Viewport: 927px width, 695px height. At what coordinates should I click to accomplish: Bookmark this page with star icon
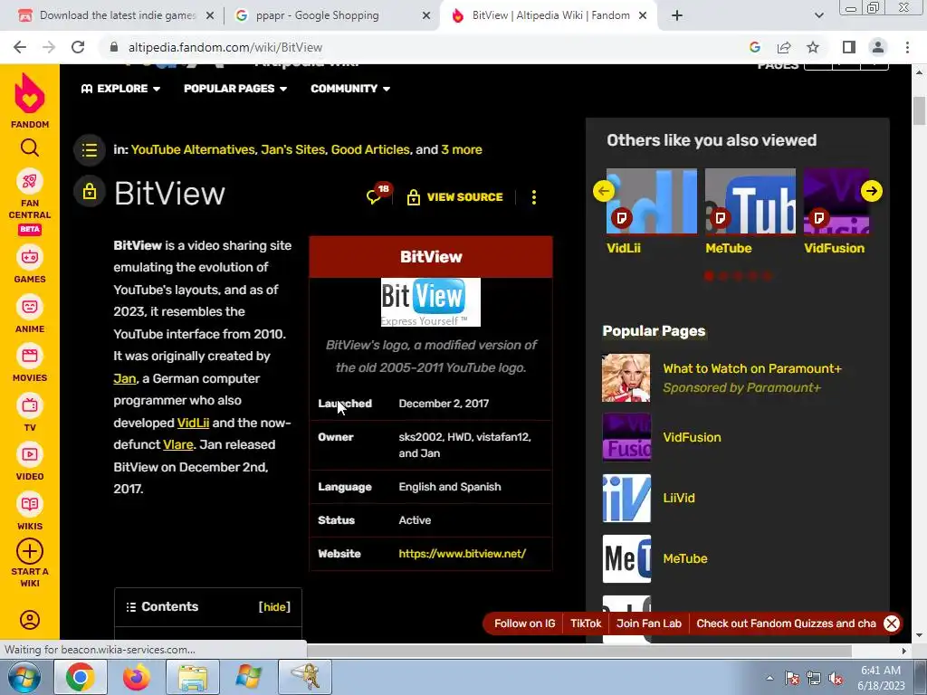point(813,47)
